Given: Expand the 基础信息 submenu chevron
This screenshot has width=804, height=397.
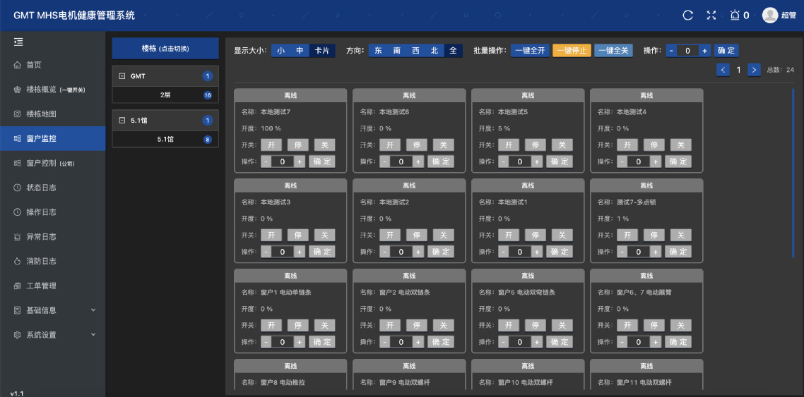Looking at the screenshot, I should click(93, 310).
